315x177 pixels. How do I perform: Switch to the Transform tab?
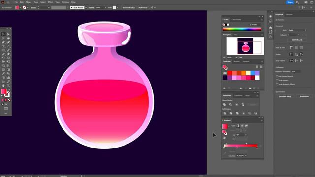point(238,96)
